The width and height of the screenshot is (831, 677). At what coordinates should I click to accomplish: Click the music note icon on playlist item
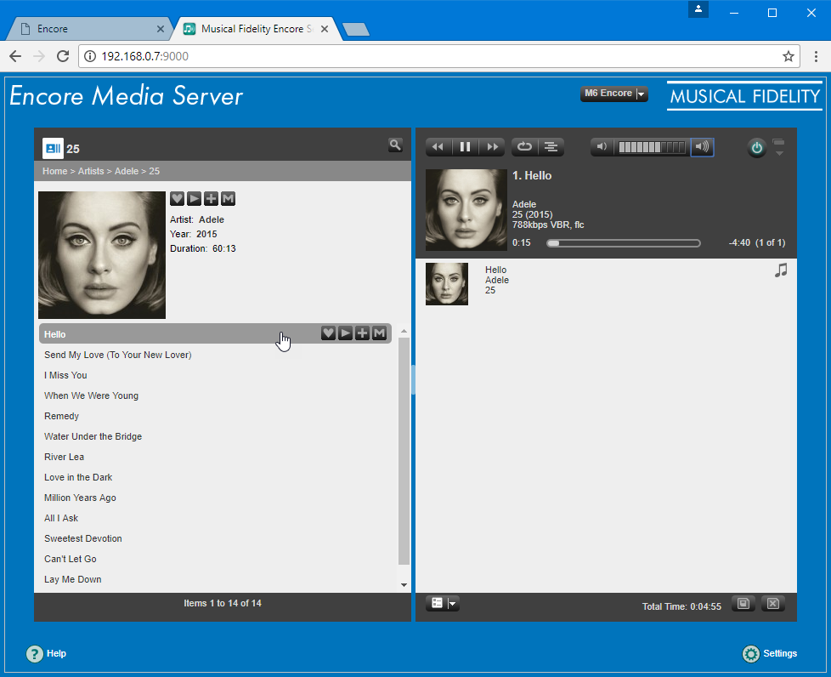(x=781, y=270)
